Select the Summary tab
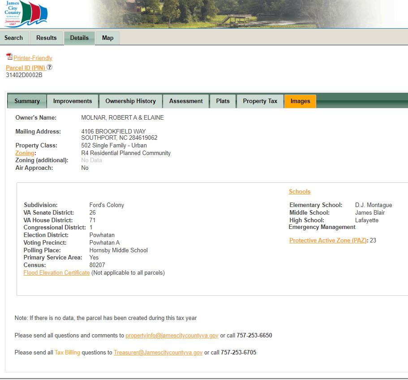Image resolution: width=408 pixels, height=380 pixels. (27, 101)
